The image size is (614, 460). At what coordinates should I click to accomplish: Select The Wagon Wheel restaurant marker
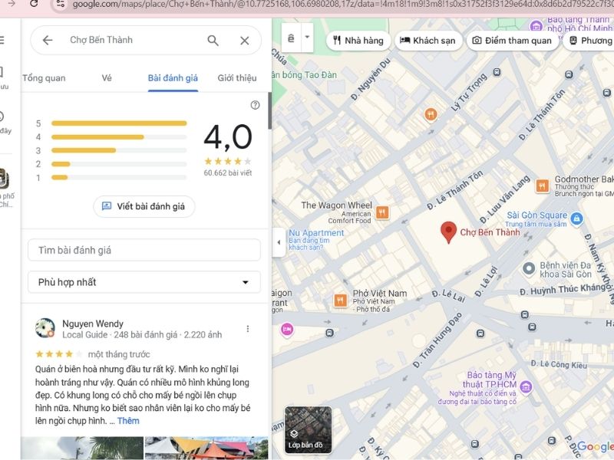point(382,212)
